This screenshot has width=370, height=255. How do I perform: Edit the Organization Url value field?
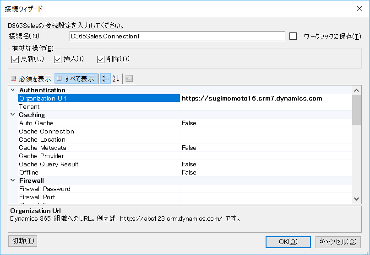[266, 98]
